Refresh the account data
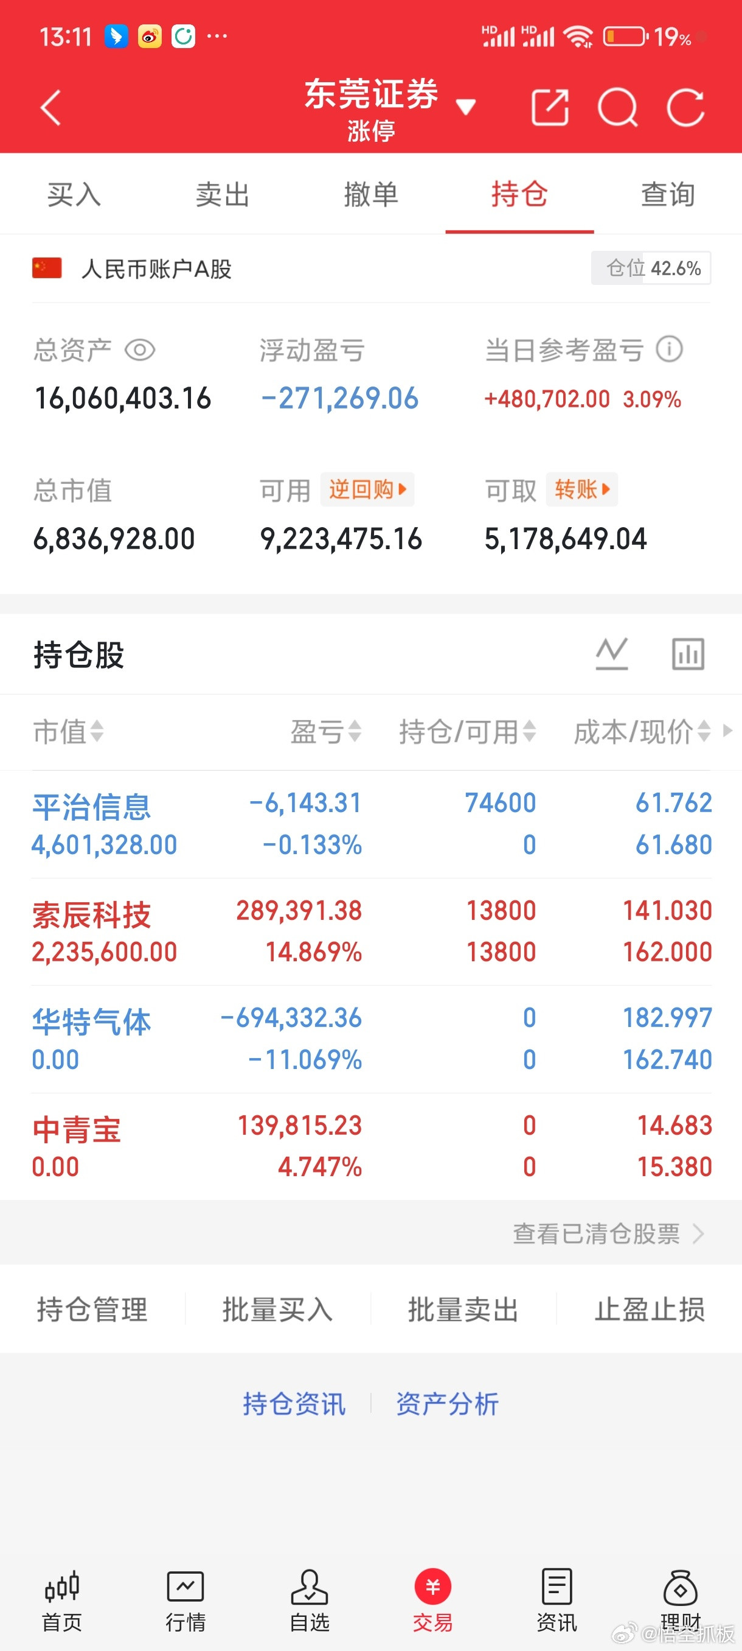Viewport: 742px width, 1651px height. tap(685, 108)
